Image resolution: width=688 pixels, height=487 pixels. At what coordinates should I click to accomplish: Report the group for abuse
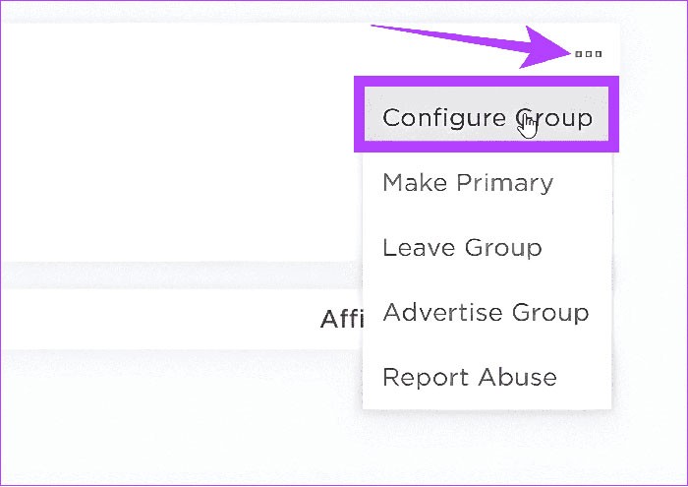point(469,377)
